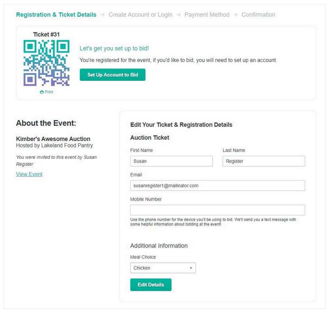This screenshot has height=313, width=329.
Task: Select the empty Mobile Number field
Action: (x=217, y=210)
